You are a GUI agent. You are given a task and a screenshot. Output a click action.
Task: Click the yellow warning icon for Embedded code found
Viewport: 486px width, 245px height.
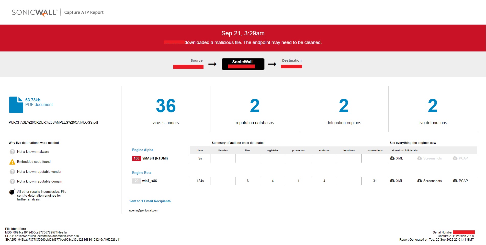[12, 162]
